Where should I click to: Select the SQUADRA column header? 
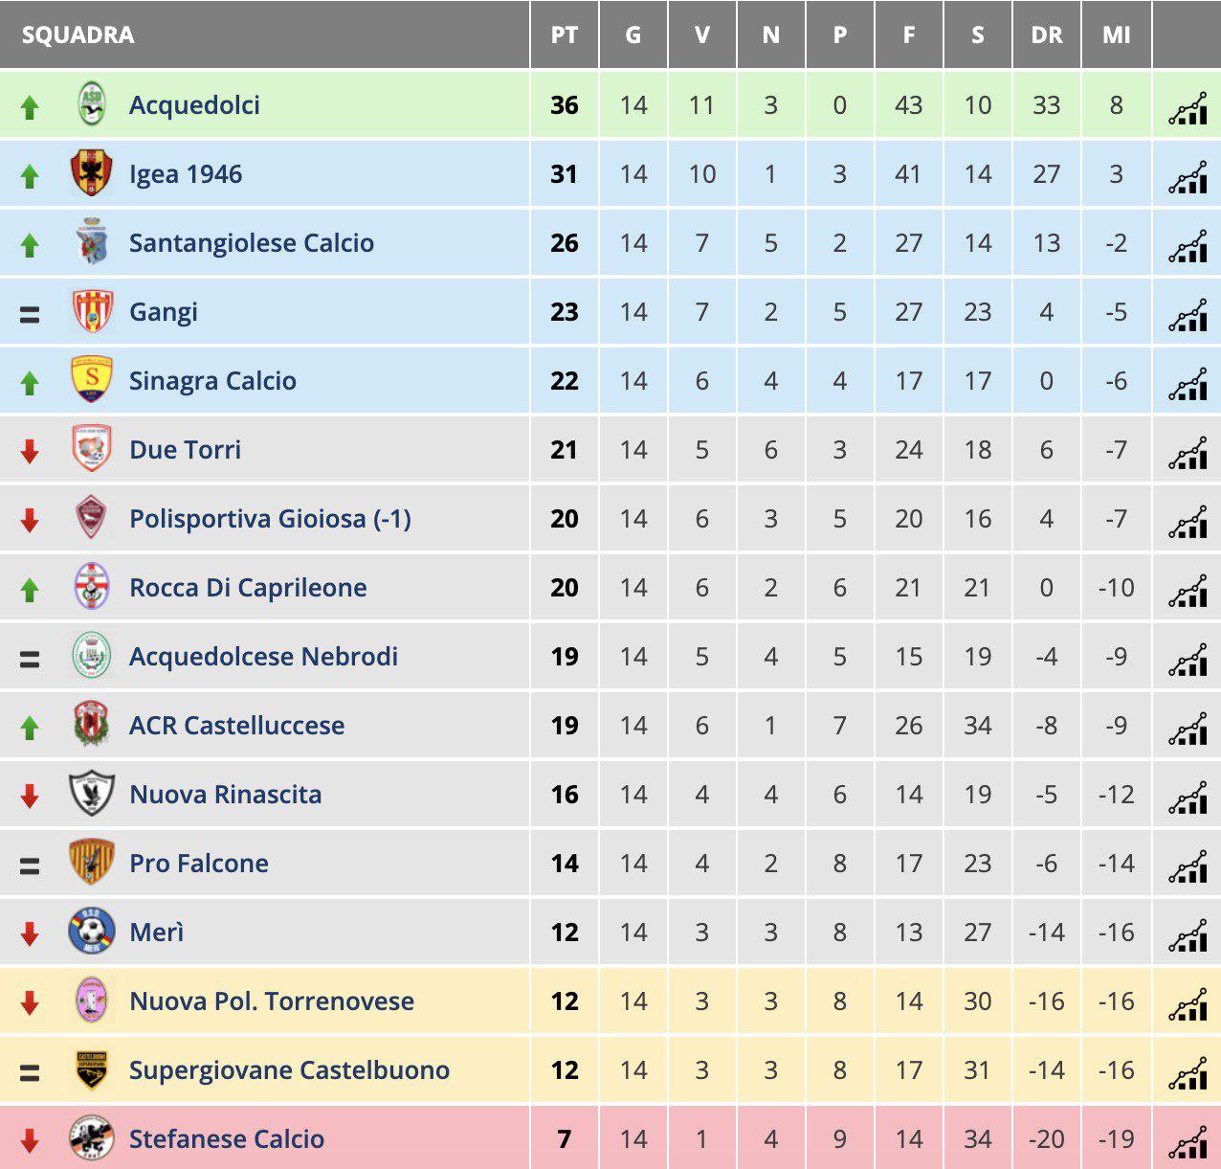click(x=78, y=35)
